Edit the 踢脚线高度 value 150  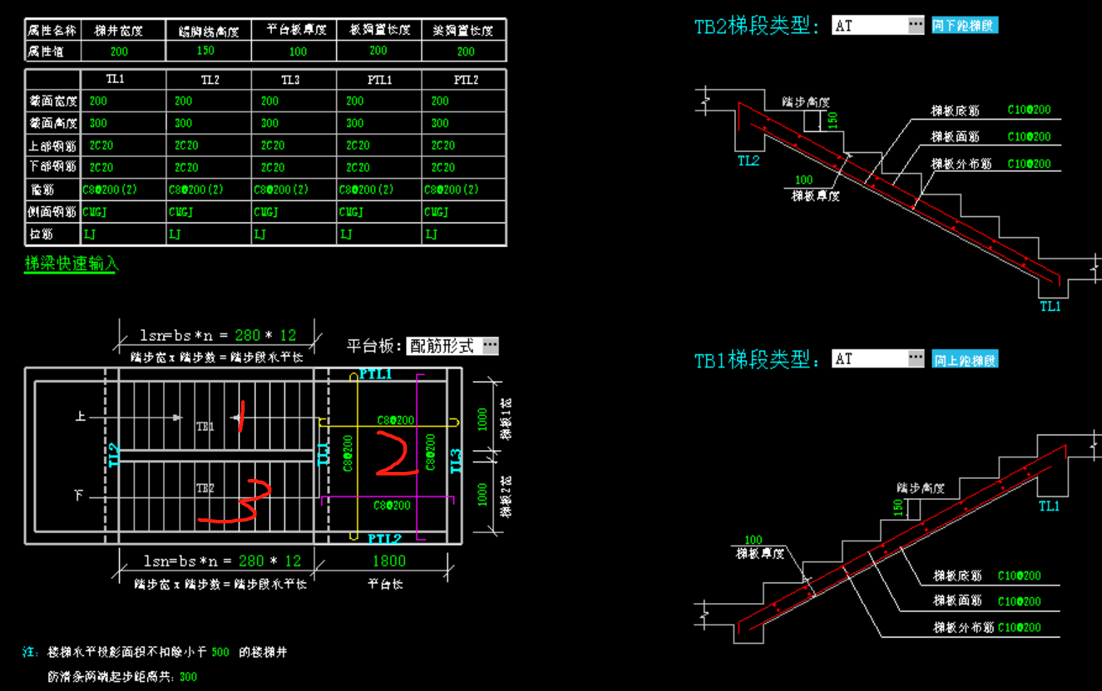pos(205,51)
